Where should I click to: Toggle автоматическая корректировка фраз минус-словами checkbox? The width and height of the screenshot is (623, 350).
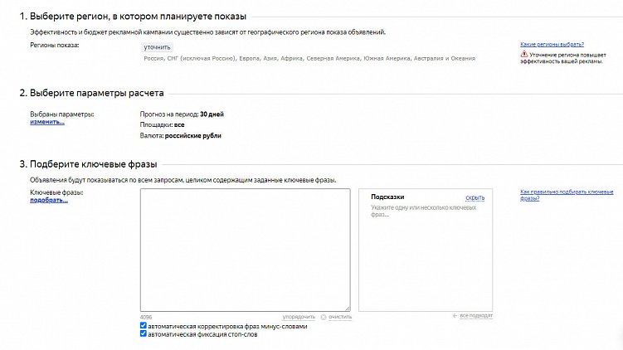click(x=143, y=325)
